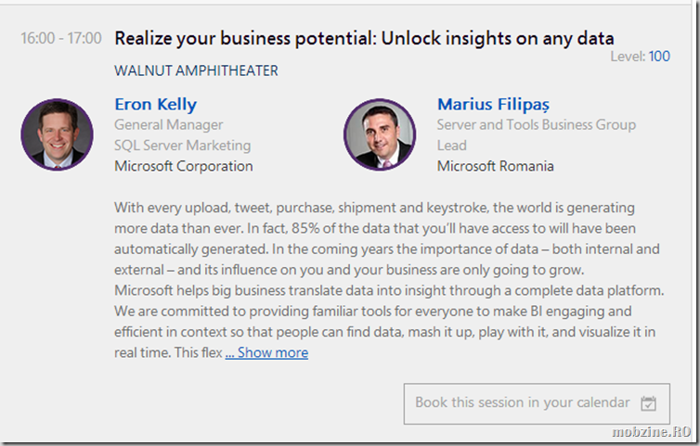
Task: Click the calendar icon in booking button
Action: (x=648, y=403)
